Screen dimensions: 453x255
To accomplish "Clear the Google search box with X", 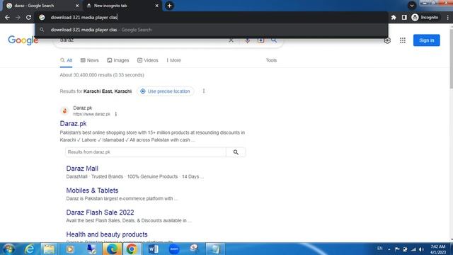I will pos(231,40).
